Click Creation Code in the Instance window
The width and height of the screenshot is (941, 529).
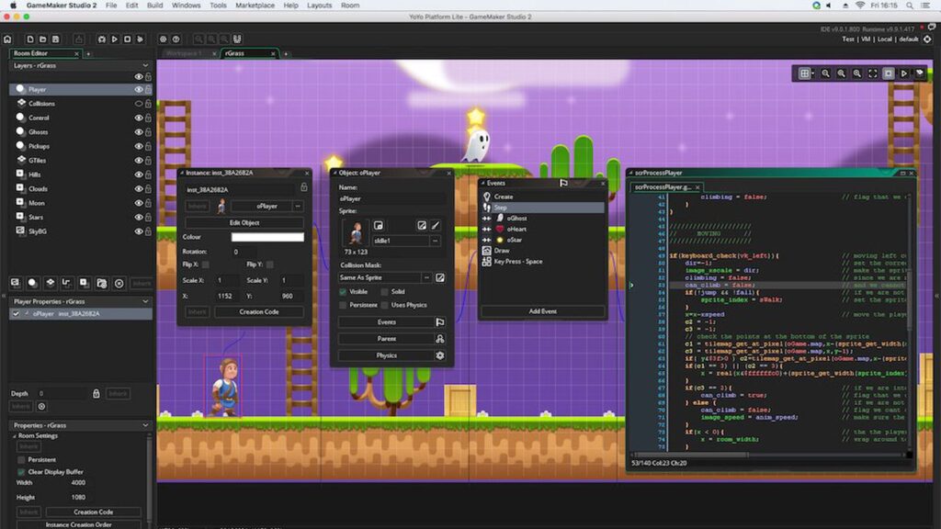pos(258,312)
